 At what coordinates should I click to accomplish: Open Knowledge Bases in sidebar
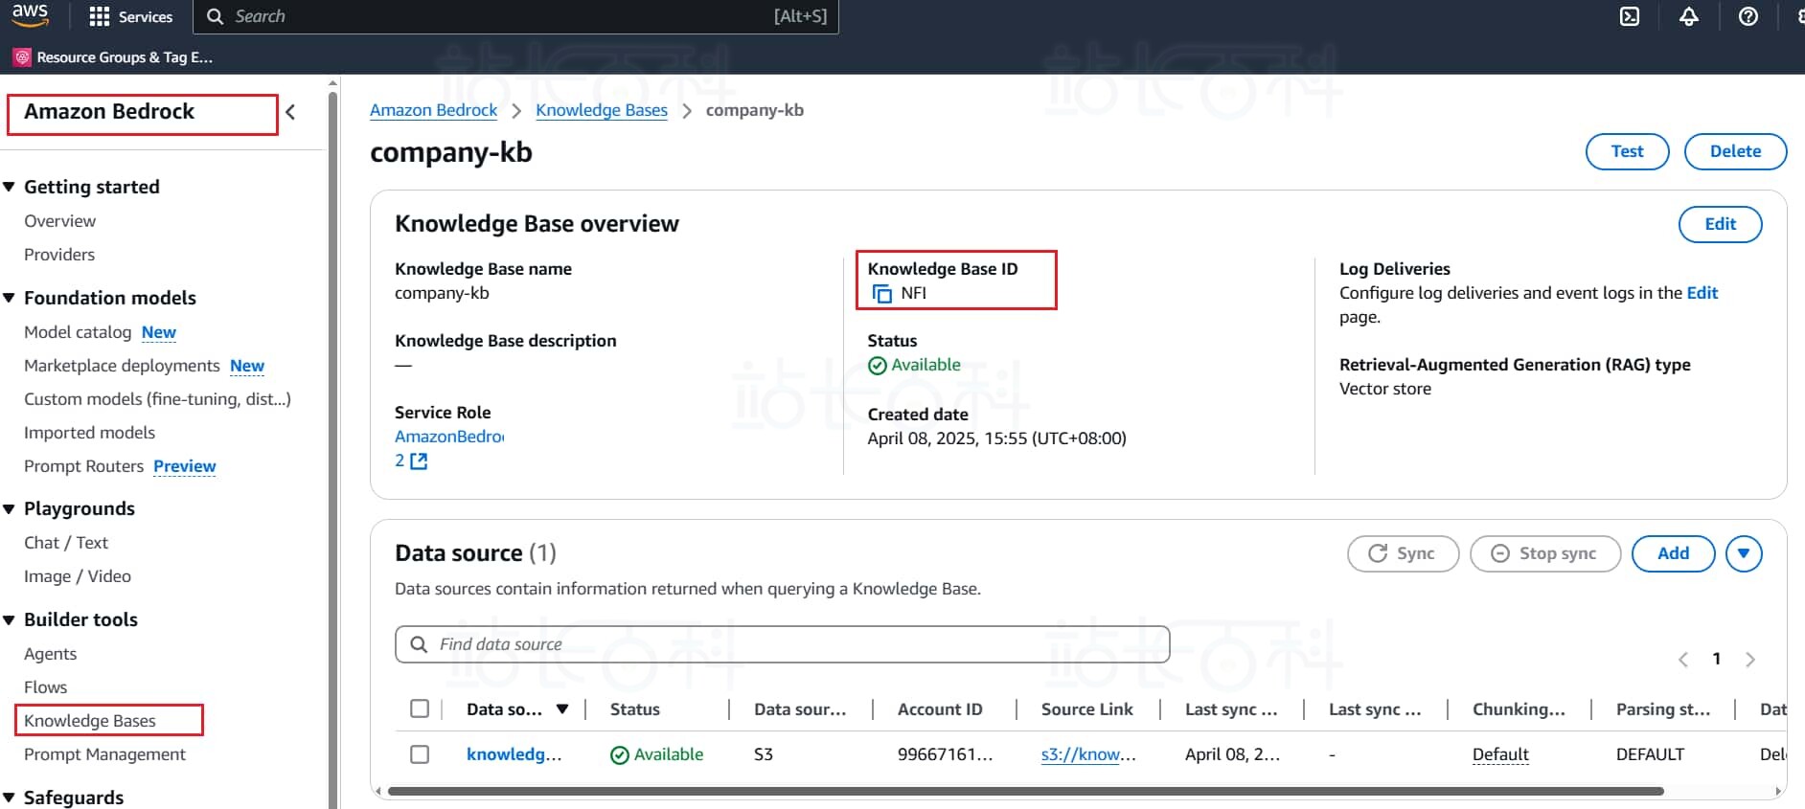90,721
